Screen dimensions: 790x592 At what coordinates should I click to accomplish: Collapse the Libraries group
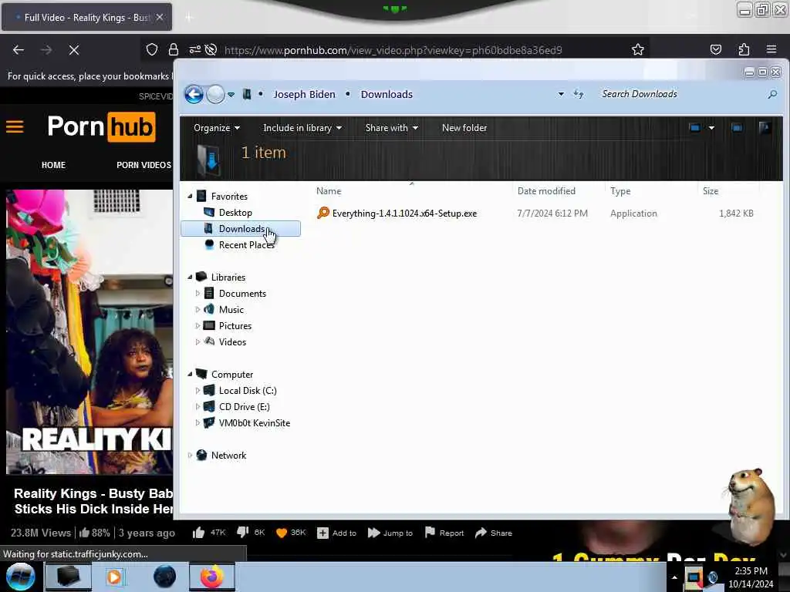[x=190, y=277]
